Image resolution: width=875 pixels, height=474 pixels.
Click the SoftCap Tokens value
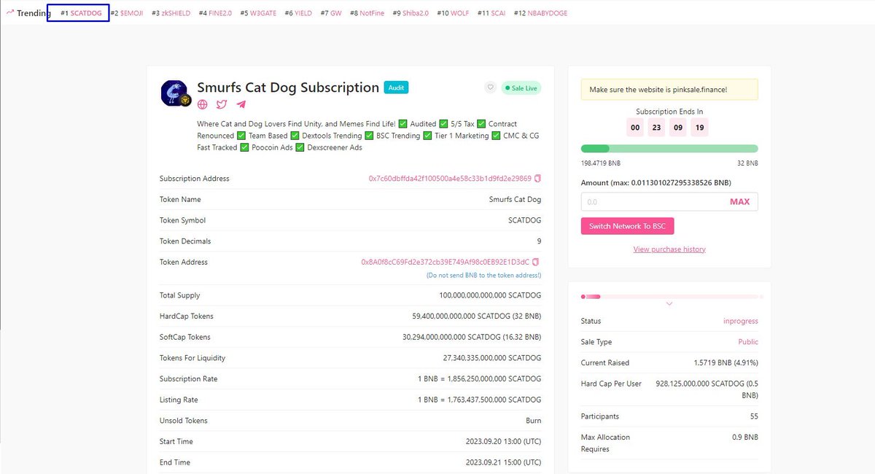tap(472, 337)
